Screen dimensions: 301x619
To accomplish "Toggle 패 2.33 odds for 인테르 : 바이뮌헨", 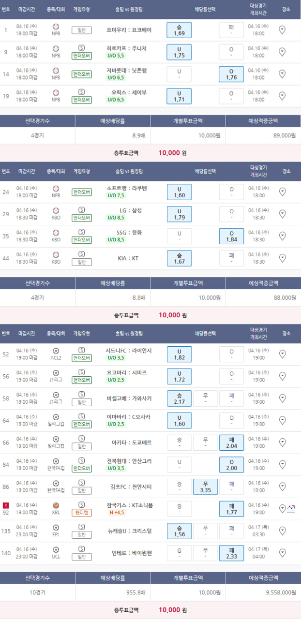I will click(231, 553).
